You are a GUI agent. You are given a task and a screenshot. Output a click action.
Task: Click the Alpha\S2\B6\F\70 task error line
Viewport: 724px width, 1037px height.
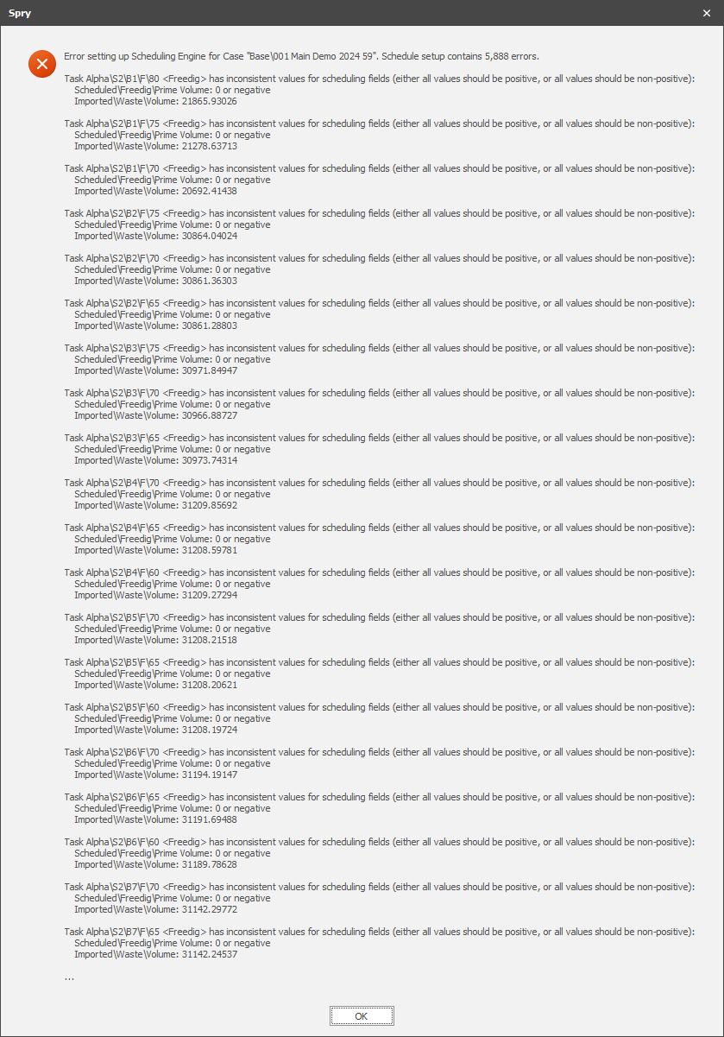(379, 752)
